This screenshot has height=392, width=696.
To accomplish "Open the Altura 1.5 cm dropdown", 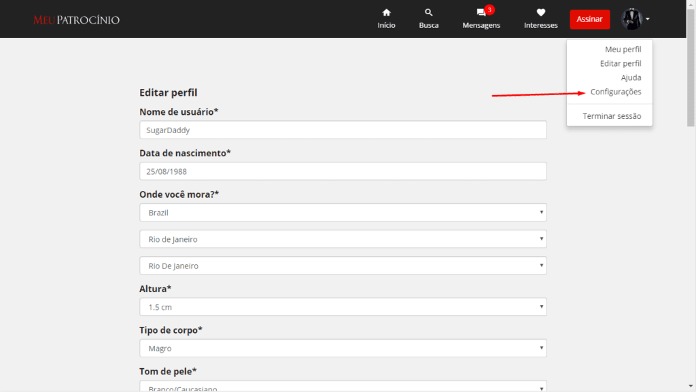I will point(343,307).
